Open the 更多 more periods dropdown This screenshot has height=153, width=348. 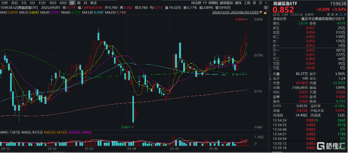click(x=94, y=3)
